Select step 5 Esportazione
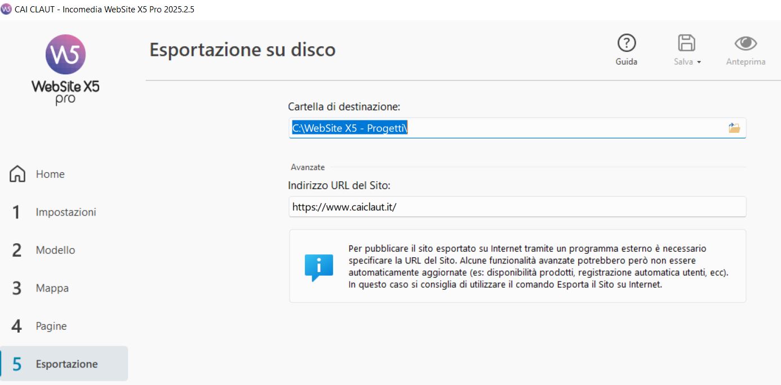Image resolution: width=781 pixels, height=385 pixels. [x=64, y=364]
